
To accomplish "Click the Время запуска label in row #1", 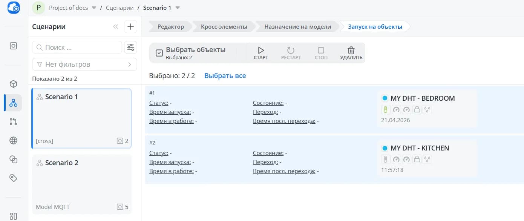I will 170,112.
